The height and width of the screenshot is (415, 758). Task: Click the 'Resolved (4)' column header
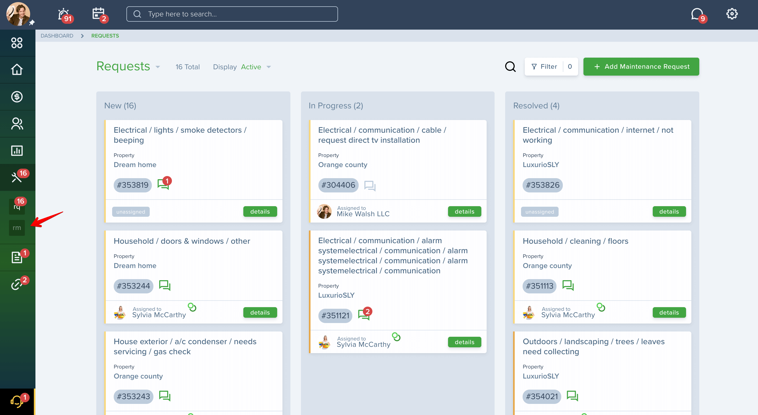(536, 105)
